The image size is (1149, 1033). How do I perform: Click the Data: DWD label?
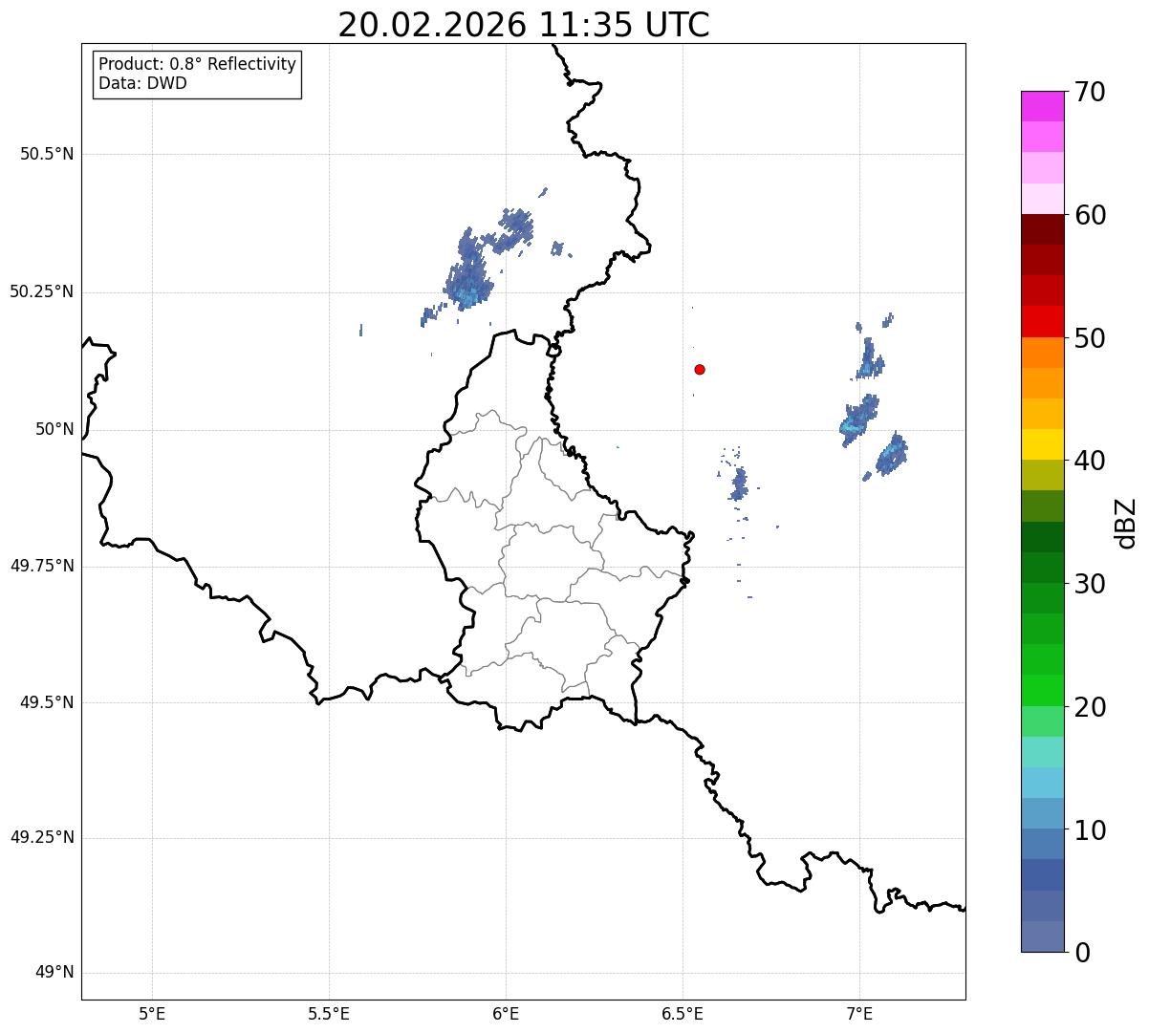coord(142,83)
